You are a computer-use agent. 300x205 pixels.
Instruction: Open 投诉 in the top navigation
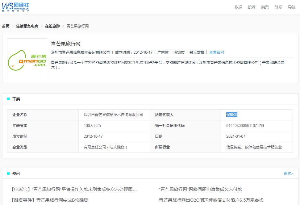point(251,7)
